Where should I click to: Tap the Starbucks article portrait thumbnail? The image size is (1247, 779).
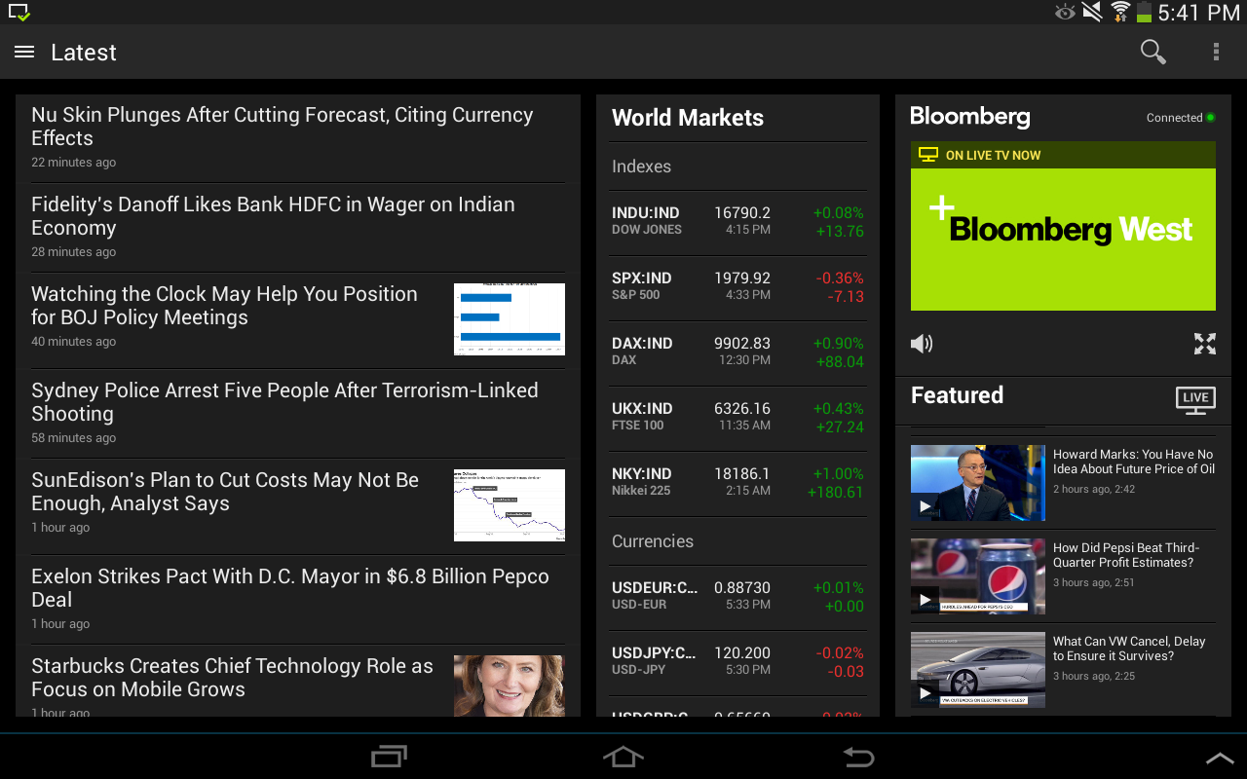510,686
